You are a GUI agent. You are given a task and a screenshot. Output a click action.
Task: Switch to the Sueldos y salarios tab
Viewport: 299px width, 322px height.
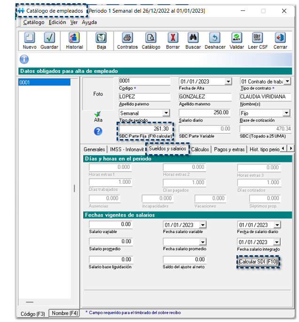pyautogui.click(x=167, y=149)
